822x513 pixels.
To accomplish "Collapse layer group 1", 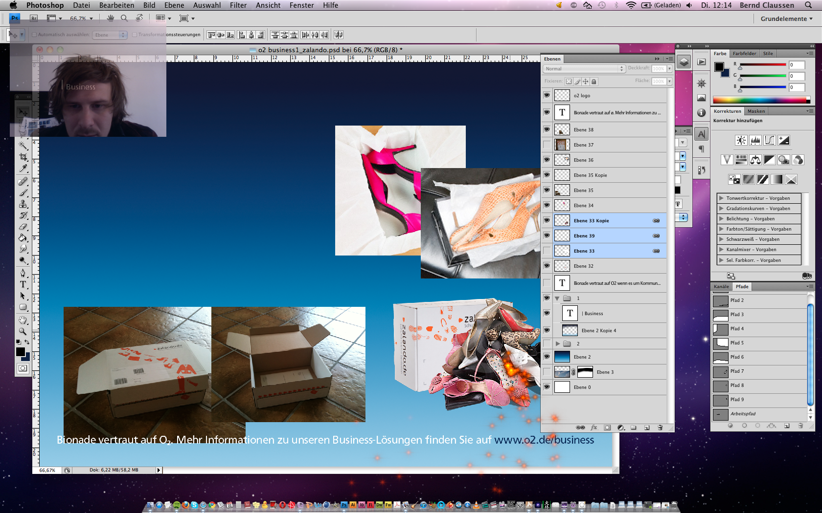I will point(557,299).
